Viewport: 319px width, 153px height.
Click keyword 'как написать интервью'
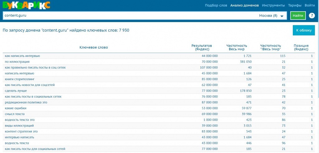click(22, 56)
